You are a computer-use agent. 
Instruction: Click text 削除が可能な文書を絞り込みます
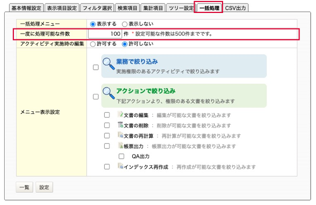coord(194,126)
